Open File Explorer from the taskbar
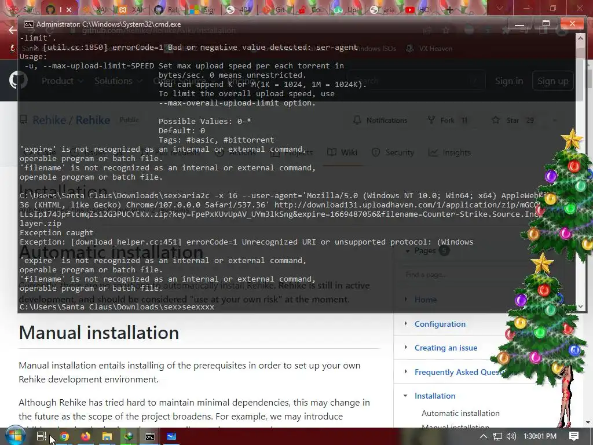The width and height of the screenshot is (593, 445). click(107, 436)
